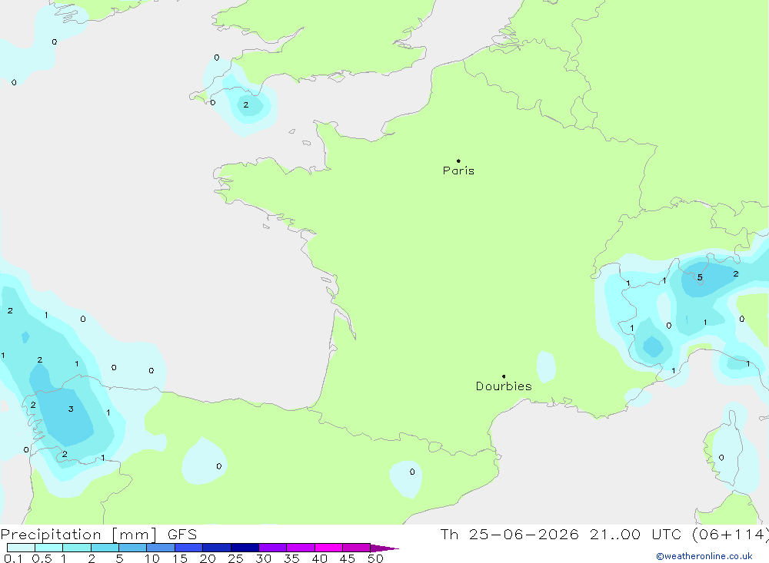The height and width of the screenshot is (563, 769).
Task: Pick the 2–5 mm legend color swatch
Action: point(105,548)
